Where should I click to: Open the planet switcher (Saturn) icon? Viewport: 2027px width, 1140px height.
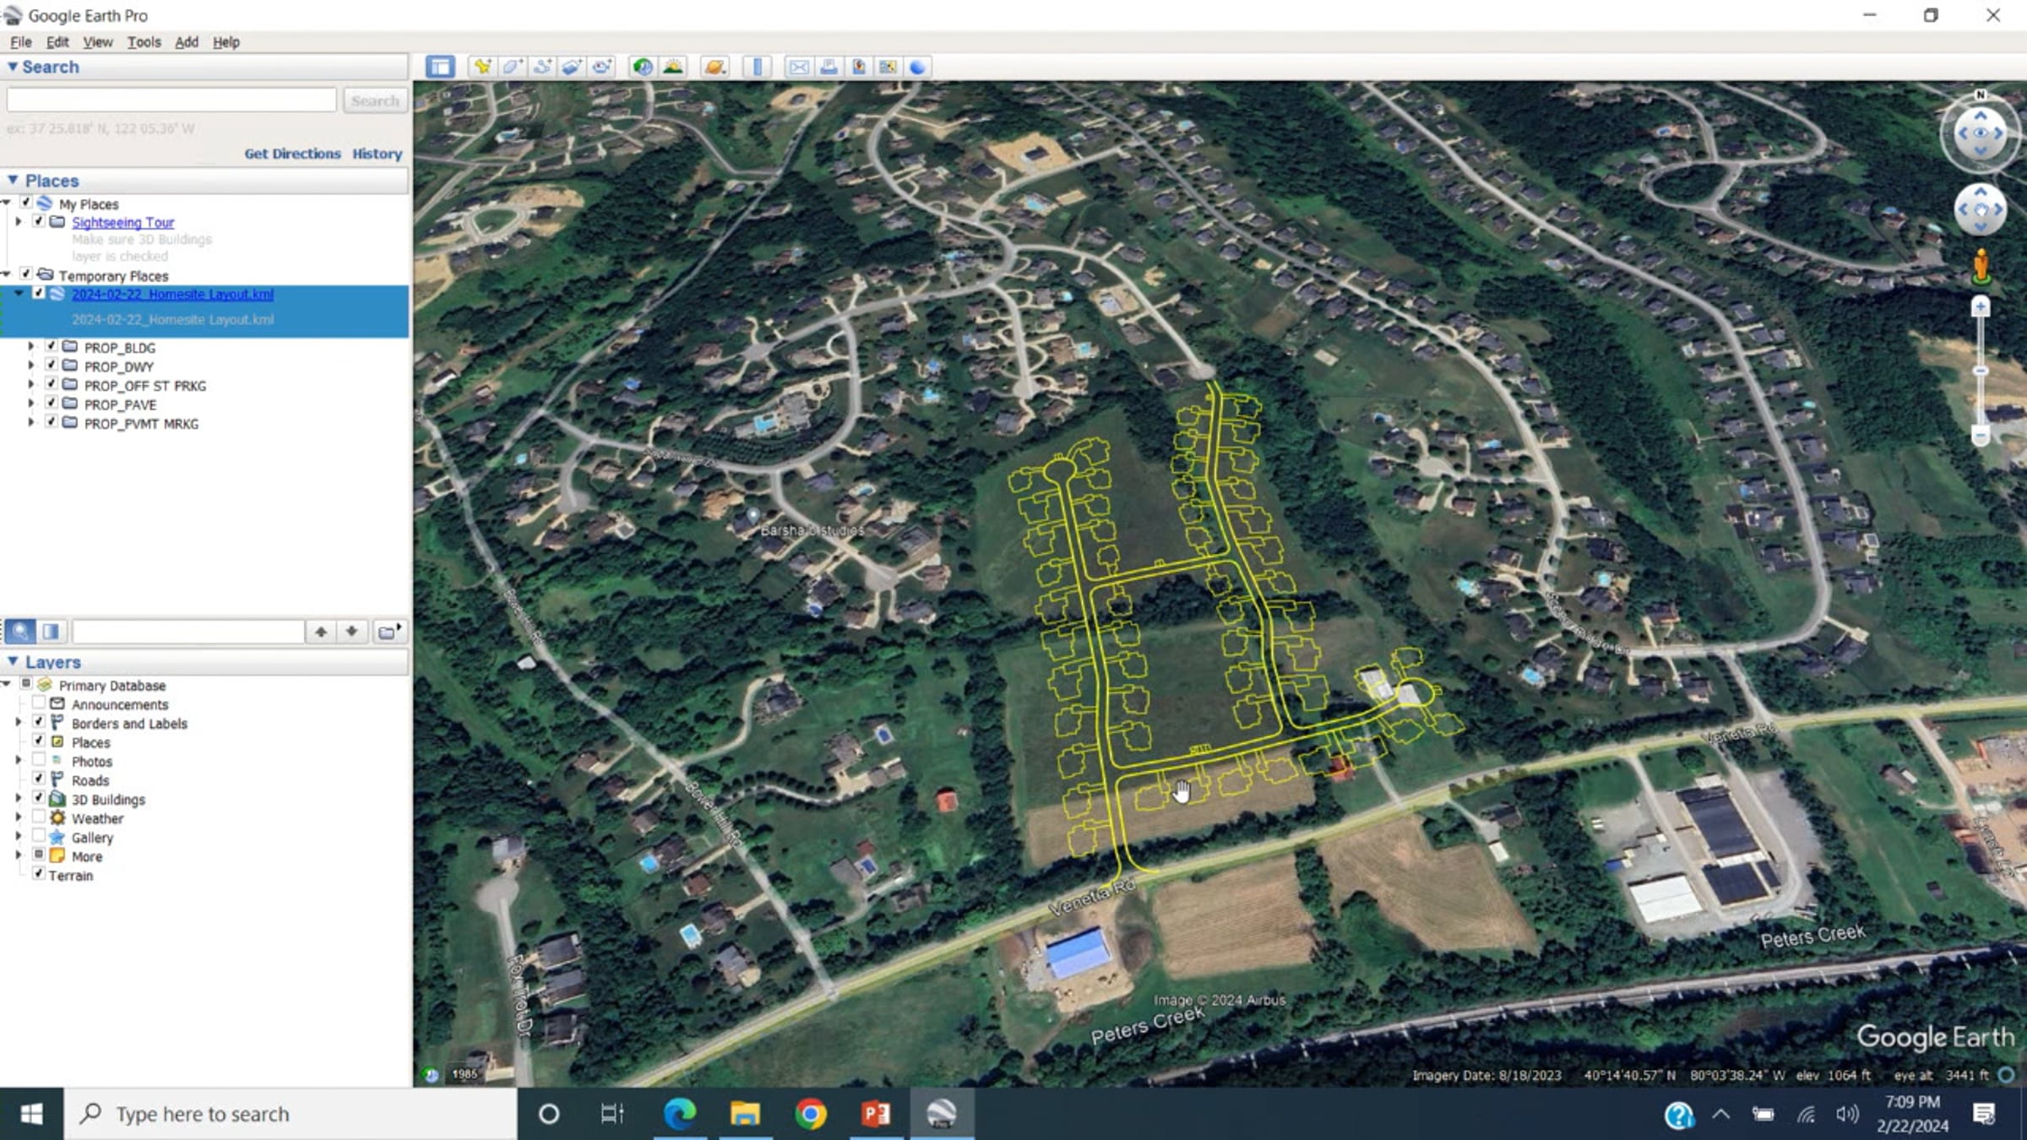(715, 67)
